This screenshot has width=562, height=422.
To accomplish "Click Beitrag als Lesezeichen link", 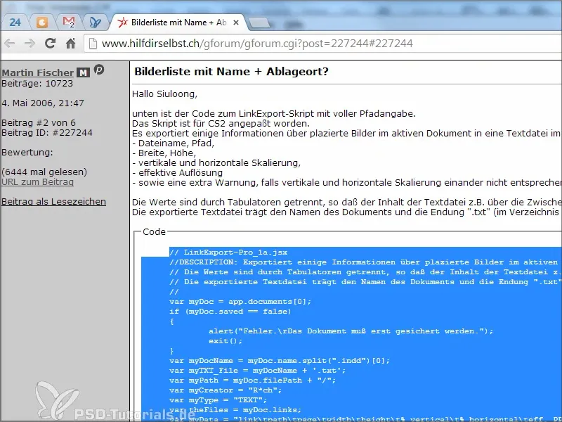I will point(54,202).
